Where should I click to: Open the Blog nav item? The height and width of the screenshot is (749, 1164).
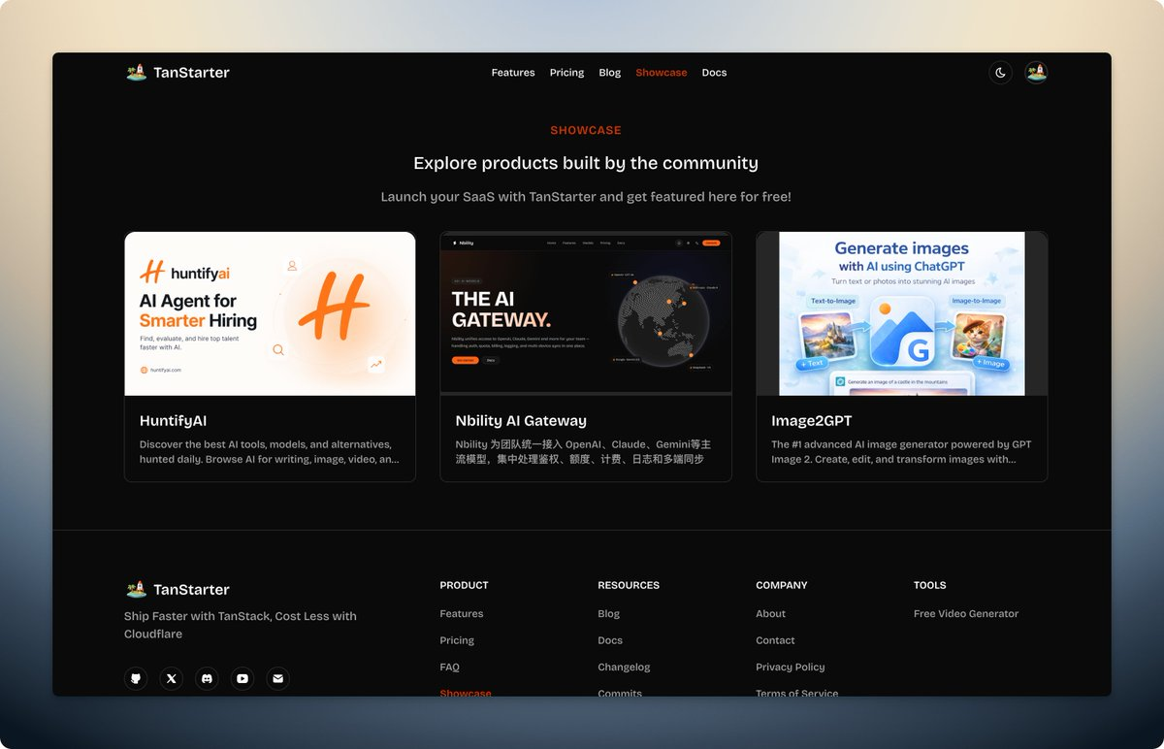pos(610,73)
